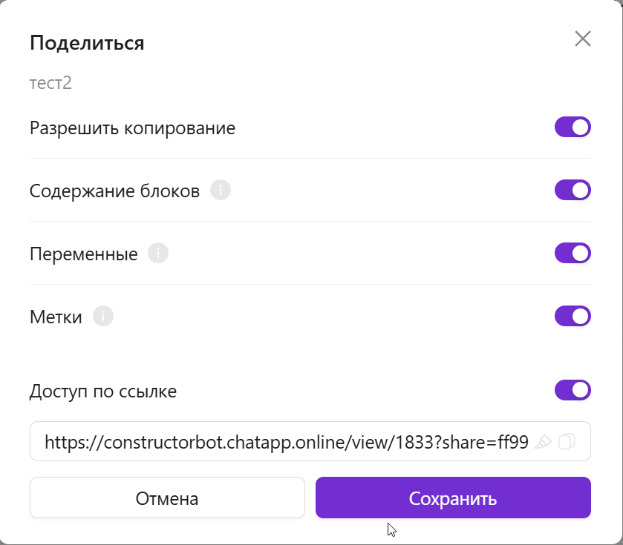
Task: Close the Поделиться dialog with the X
Action: point(583,39)
